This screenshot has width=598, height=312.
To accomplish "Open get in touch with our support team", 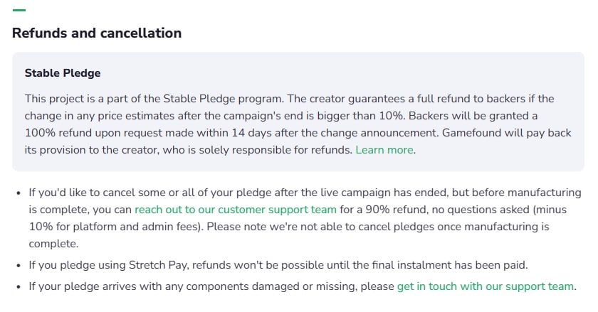I will 485,286.
